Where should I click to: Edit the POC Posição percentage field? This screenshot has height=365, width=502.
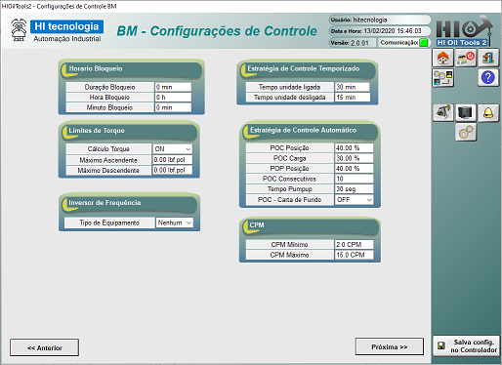[x=354, y=148]
